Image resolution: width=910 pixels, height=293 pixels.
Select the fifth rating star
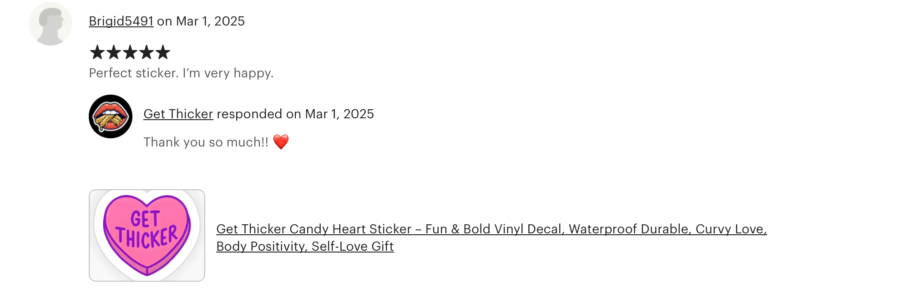click(163, 52)
